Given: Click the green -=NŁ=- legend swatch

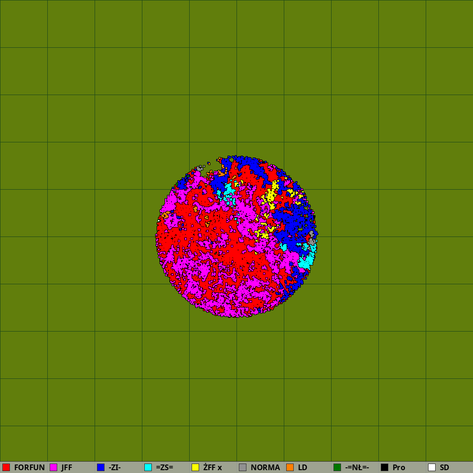Looking at the screenshot, I should pos(337,467).
